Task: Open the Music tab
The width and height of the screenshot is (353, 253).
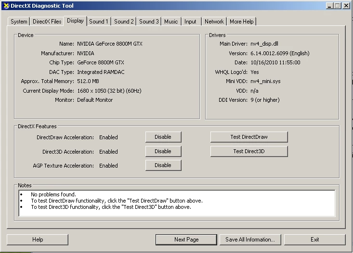Action: 171,22
